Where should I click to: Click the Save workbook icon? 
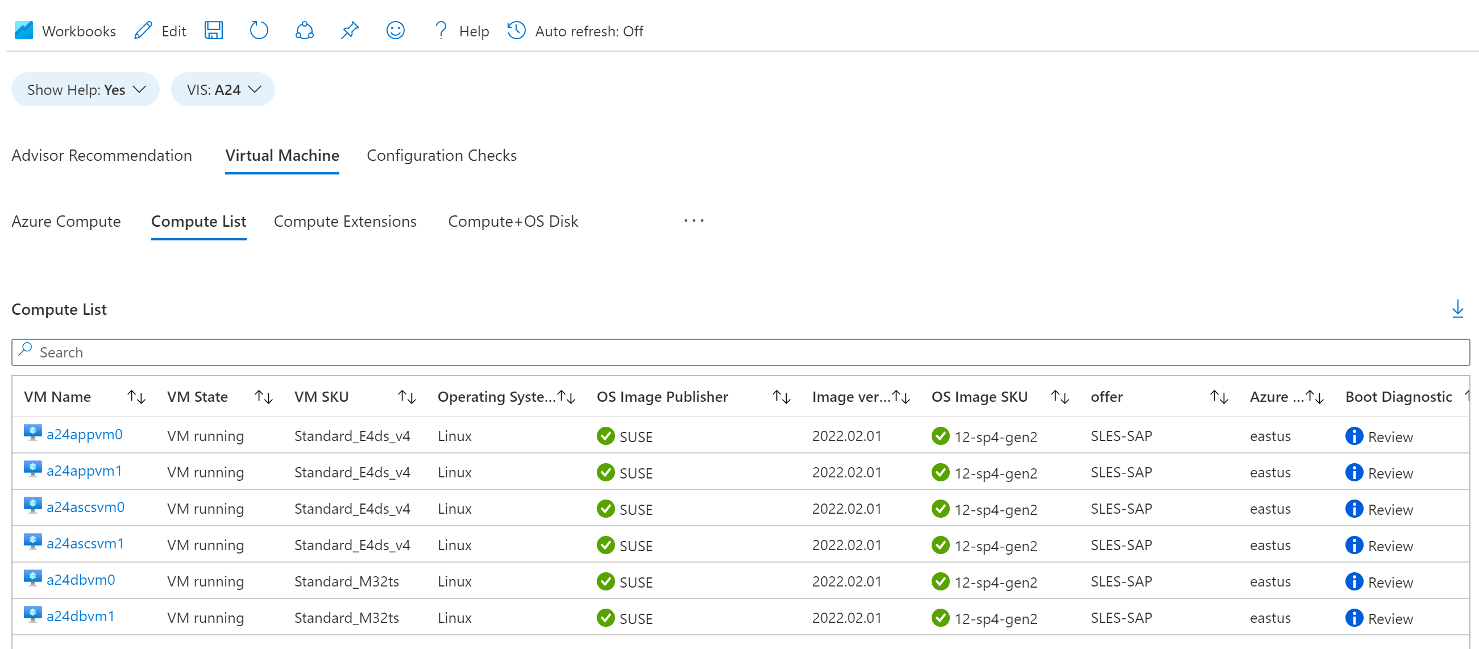coord(214,31)
